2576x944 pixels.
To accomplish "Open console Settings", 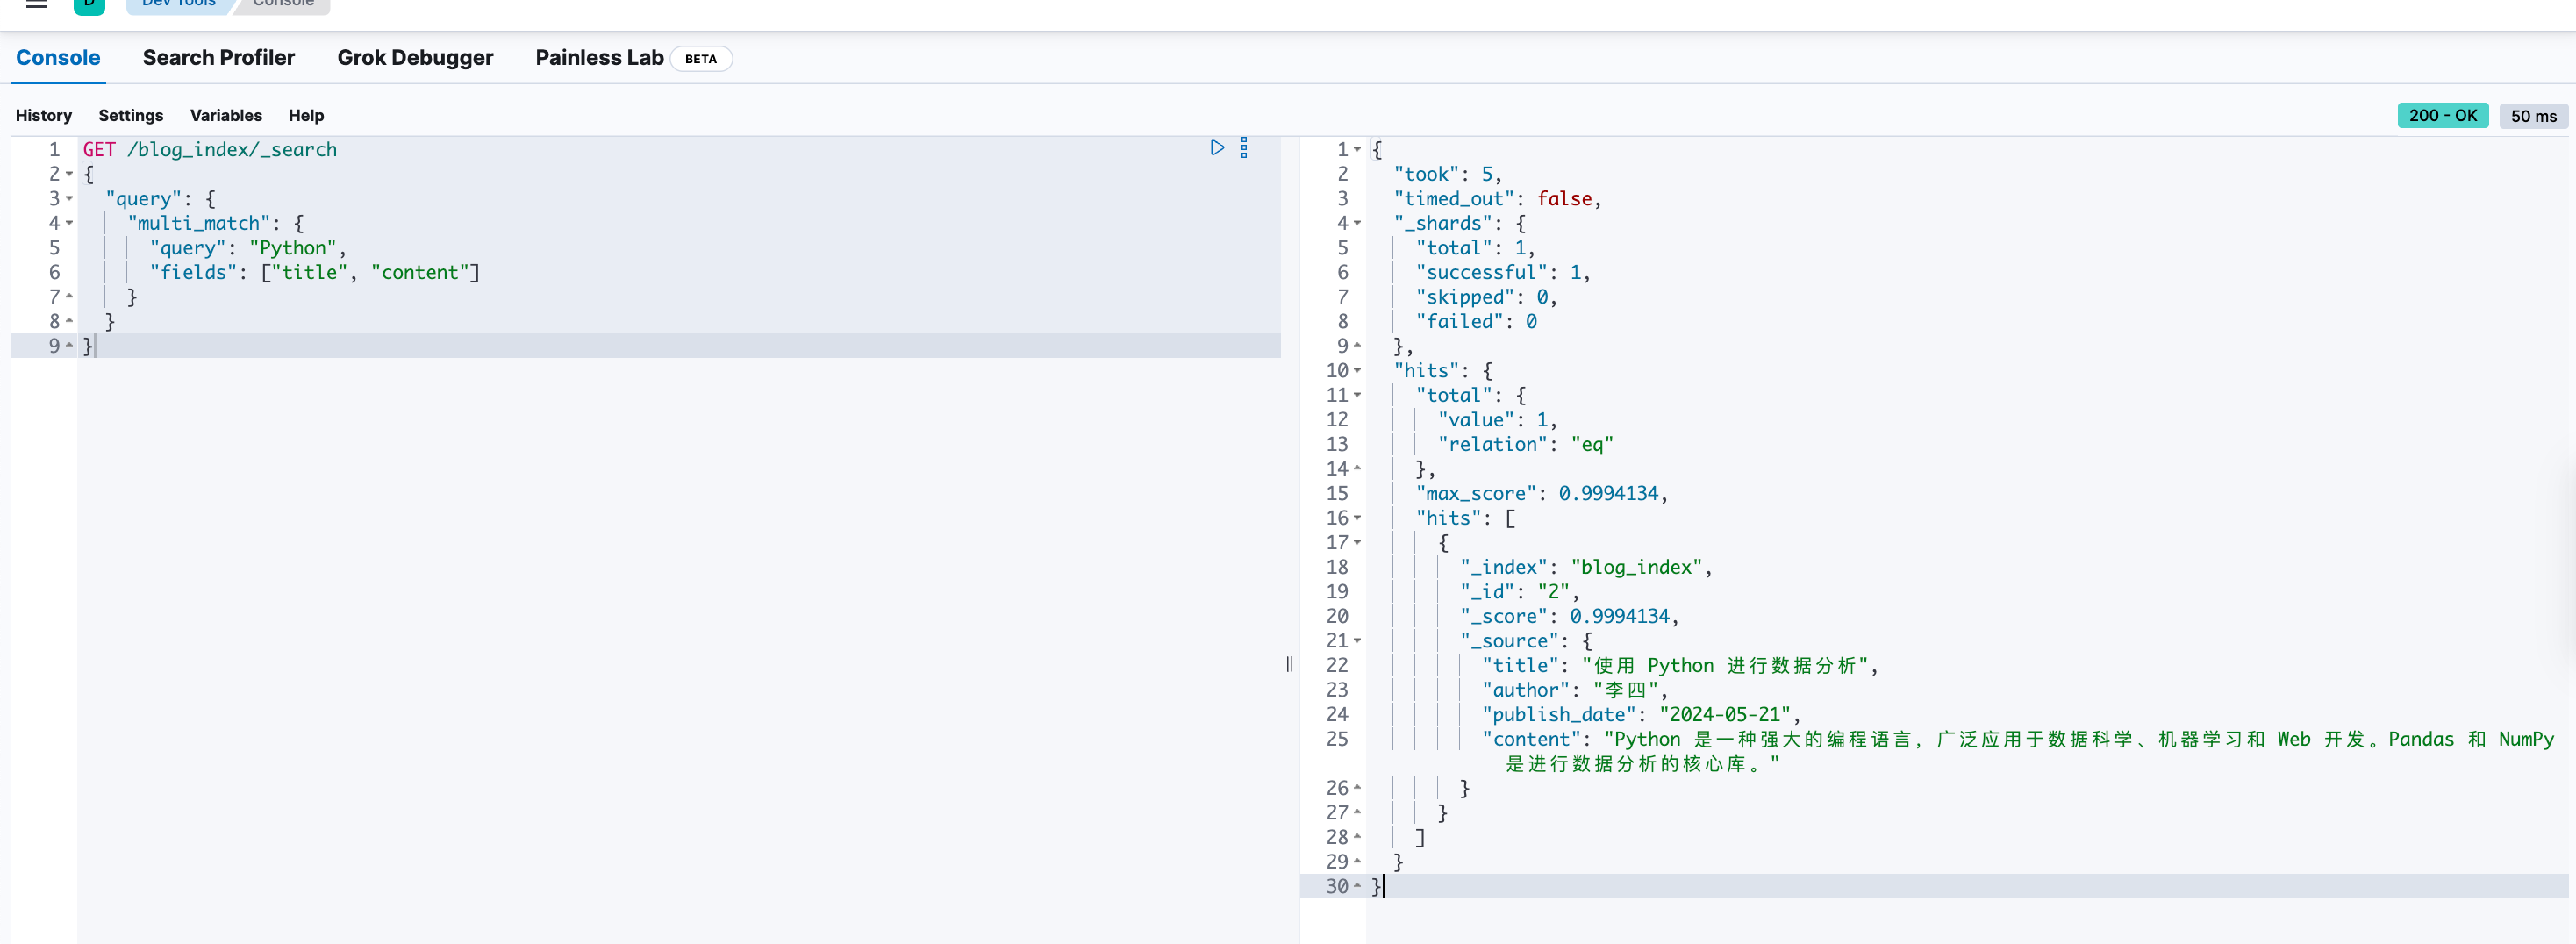I will click(131, 115).
